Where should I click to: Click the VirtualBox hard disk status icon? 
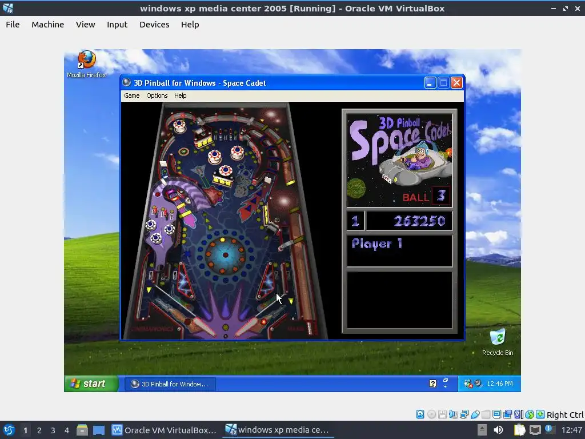click(420, 414)
